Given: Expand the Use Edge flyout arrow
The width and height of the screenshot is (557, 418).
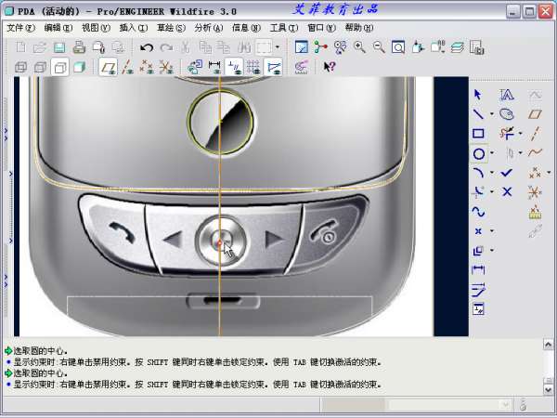Looking at the screenshot, I should [492, 251].
